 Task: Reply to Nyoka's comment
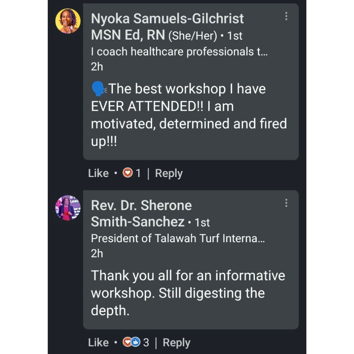[169, 173]
